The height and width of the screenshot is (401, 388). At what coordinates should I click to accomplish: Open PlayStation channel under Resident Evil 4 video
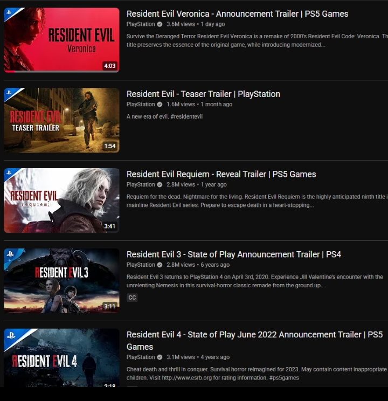141,357
